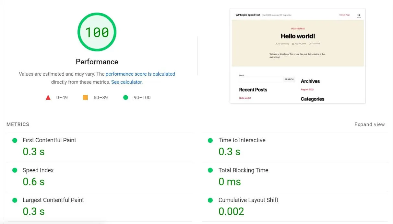Screen dimensions: 393x224
Task: Select the Speed Index metric label
Action: click(38, 170)
